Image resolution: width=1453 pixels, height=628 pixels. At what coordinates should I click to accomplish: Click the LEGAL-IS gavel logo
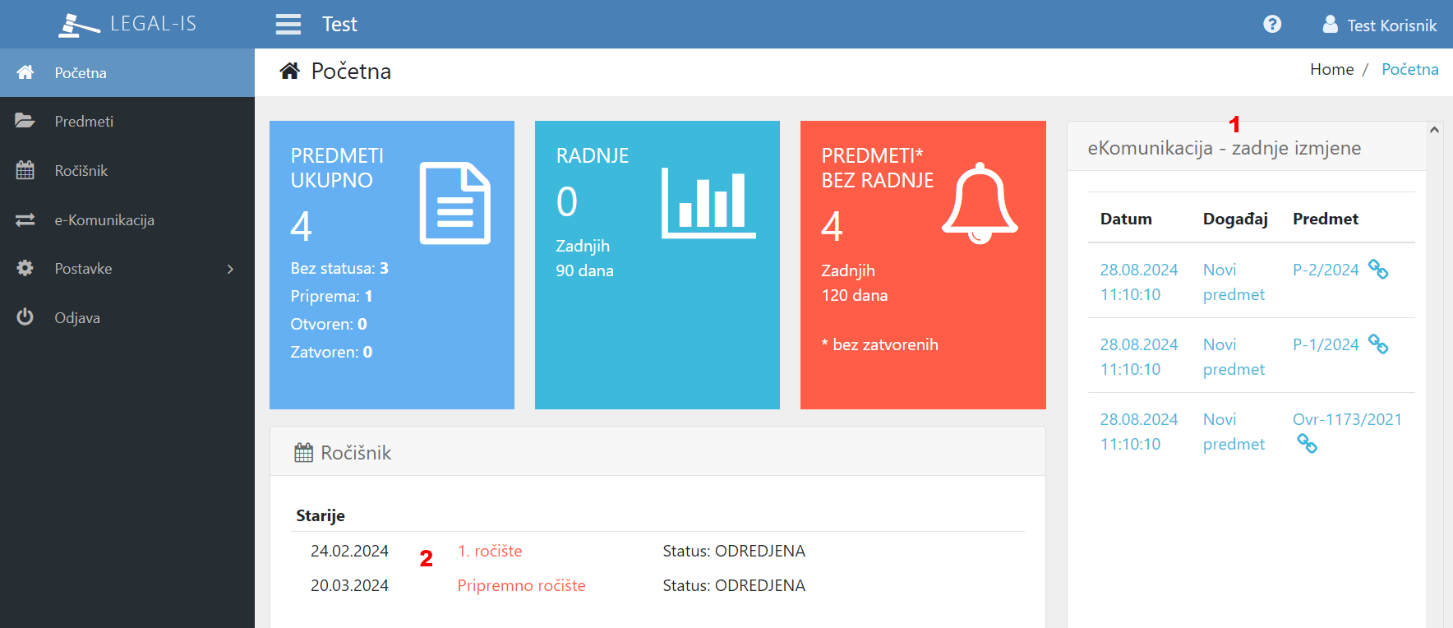pyautogui.click(x=79, y=25)
